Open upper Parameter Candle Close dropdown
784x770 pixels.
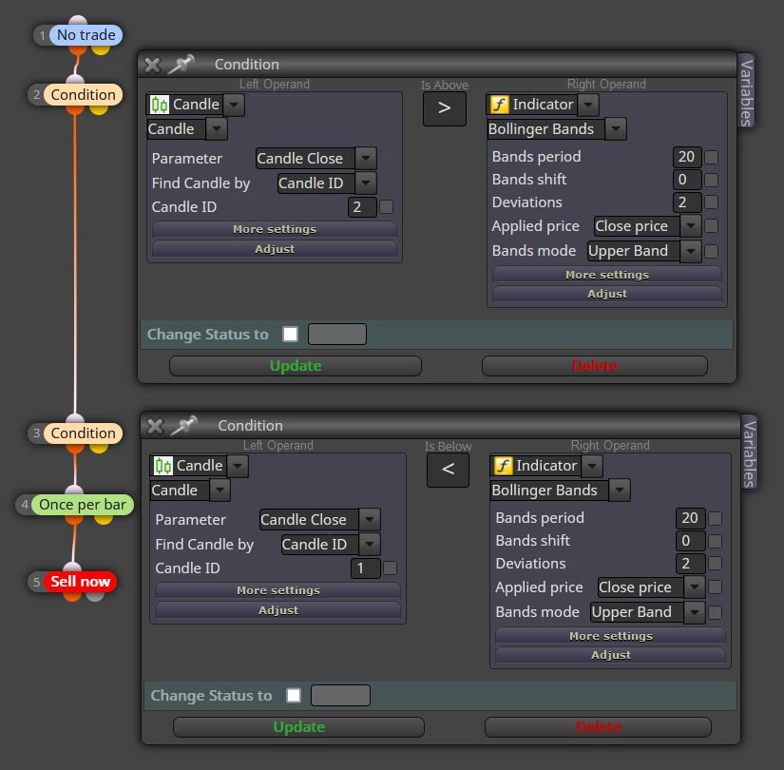(366, 158)
